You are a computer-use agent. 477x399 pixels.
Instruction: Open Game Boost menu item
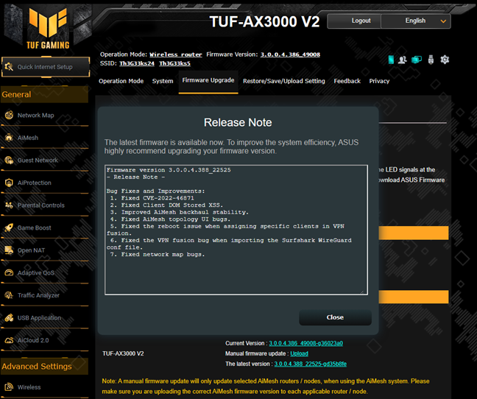(45, 227)
